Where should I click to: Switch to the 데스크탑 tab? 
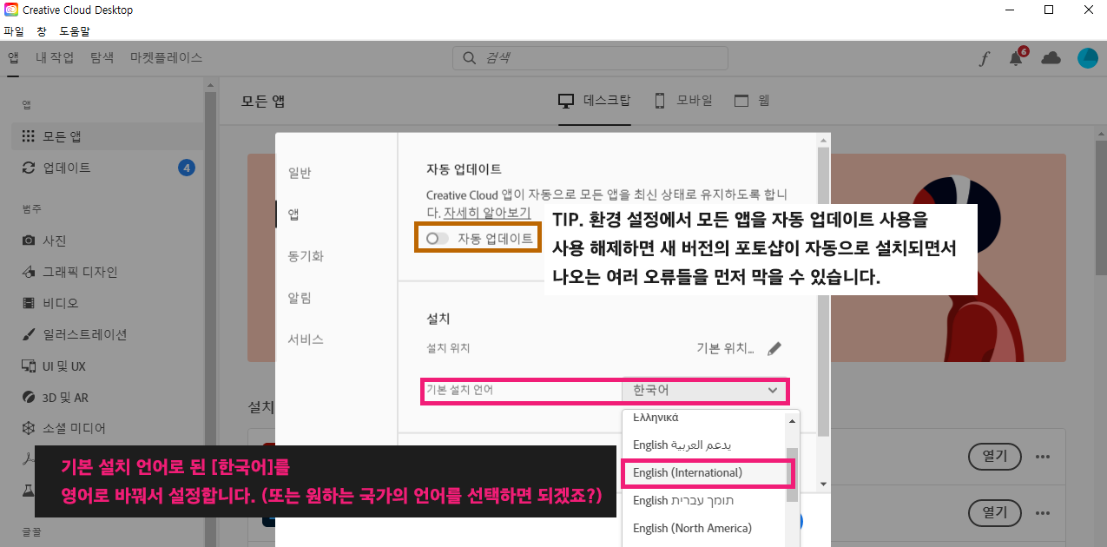pos(595,101)
